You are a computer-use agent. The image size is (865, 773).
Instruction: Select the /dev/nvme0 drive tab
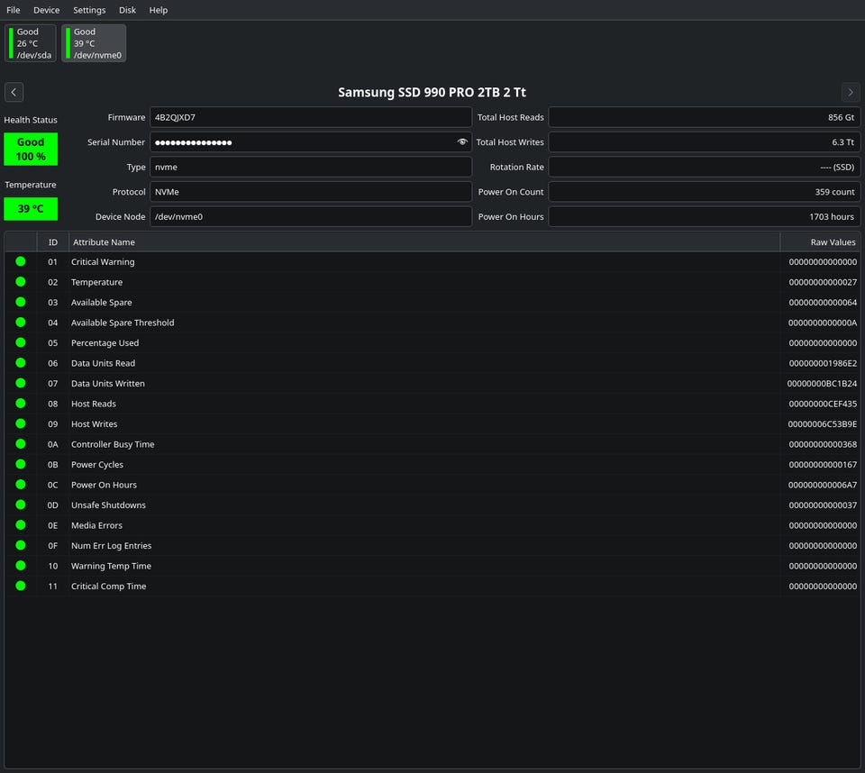[x=94, y=43]
